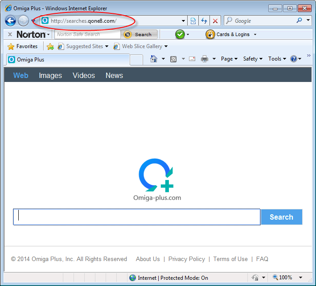Viewport: 316px width, 286px height.
Task: Select the Omiga Plus browser tab
Action: [68, 60]
